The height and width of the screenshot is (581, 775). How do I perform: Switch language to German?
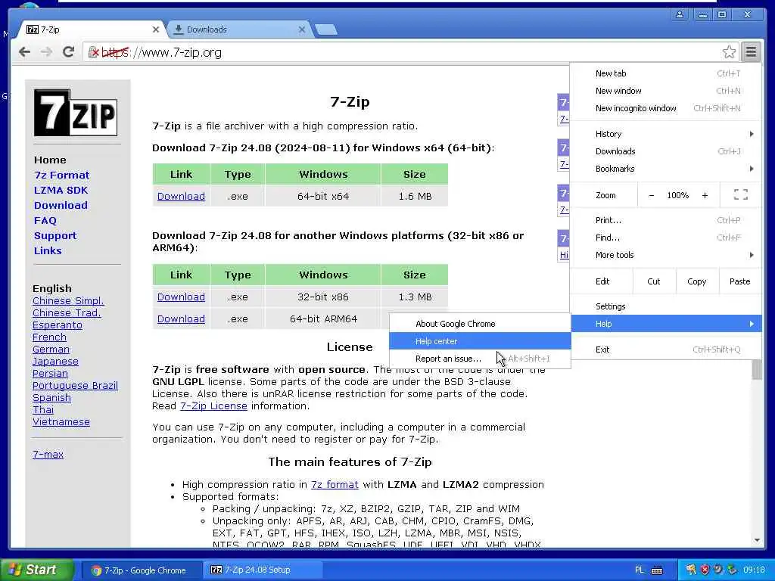pos(51,350)
